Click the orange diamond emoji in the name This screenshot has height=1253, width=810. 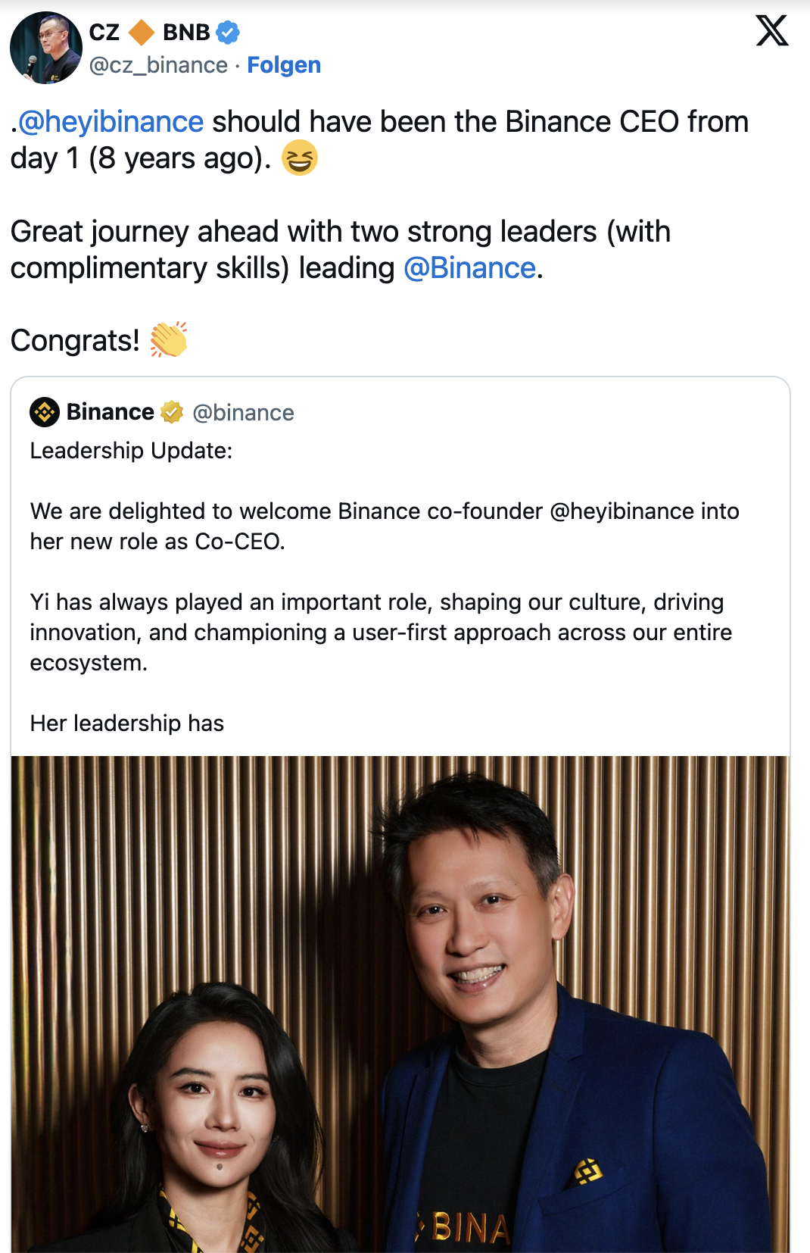click(142, 33)
